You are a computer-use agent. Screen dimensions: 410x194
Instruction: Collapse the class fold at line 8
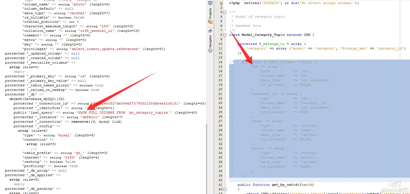coord(225,35)
